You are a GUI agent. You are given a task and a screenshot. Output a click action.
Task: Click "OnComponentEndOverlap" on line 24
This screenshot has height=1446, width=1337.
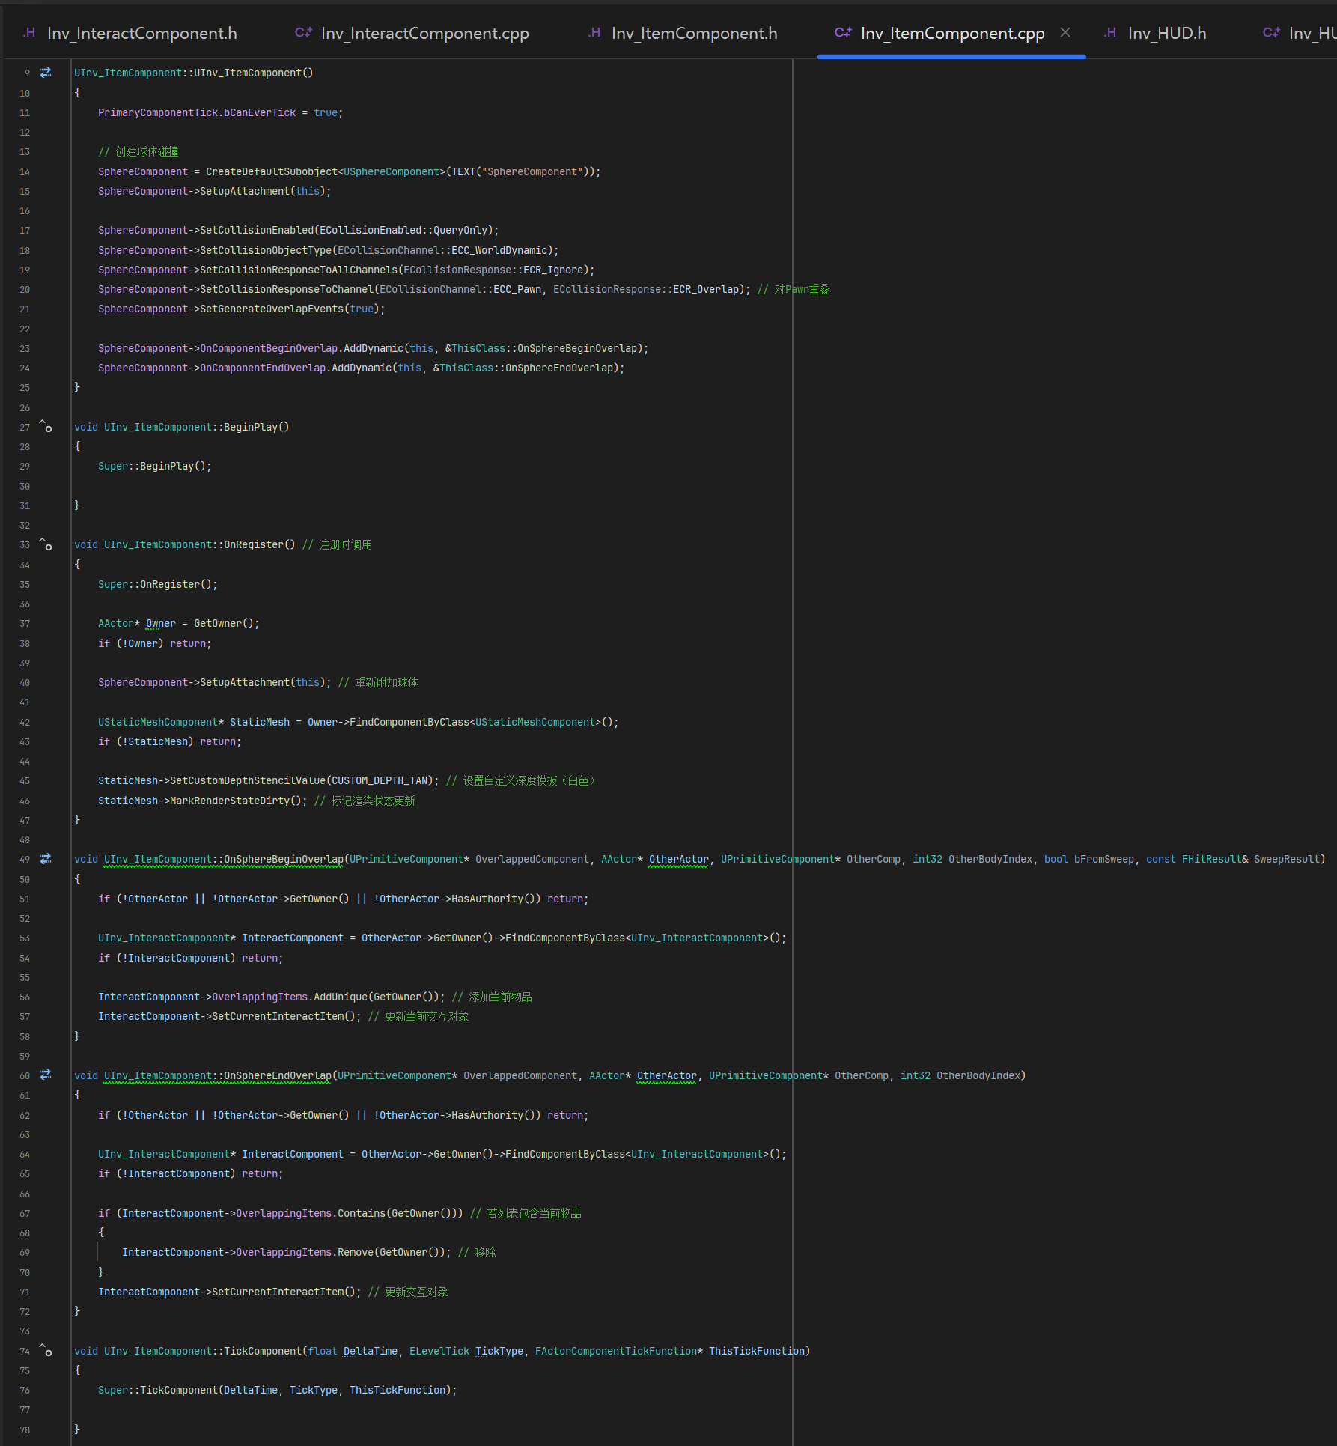pyautogui.click(x=263, y=368)
